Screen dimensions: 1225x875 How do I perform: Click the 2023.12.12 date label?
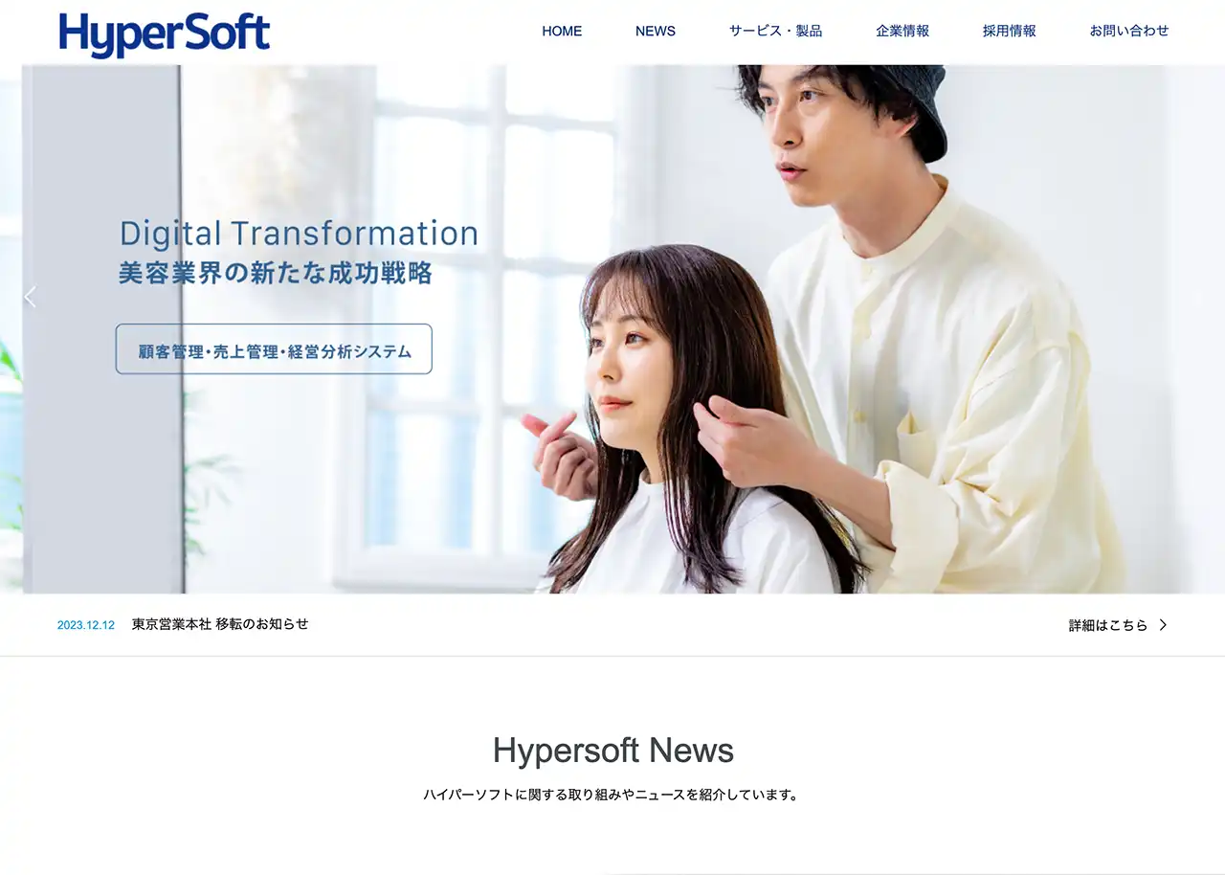coord(85,624)
